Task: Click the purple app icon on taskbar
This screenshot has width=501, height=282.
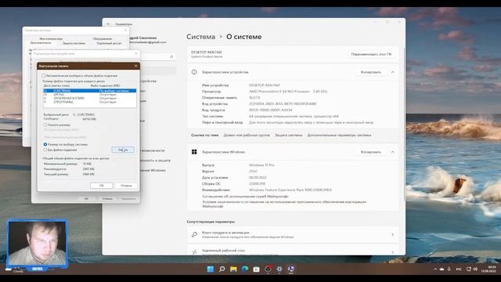Action: tap(290, 269)
